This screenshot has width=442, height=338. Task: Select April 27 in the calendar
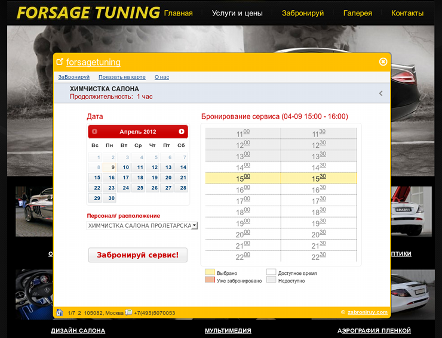(x=167, y=188)
